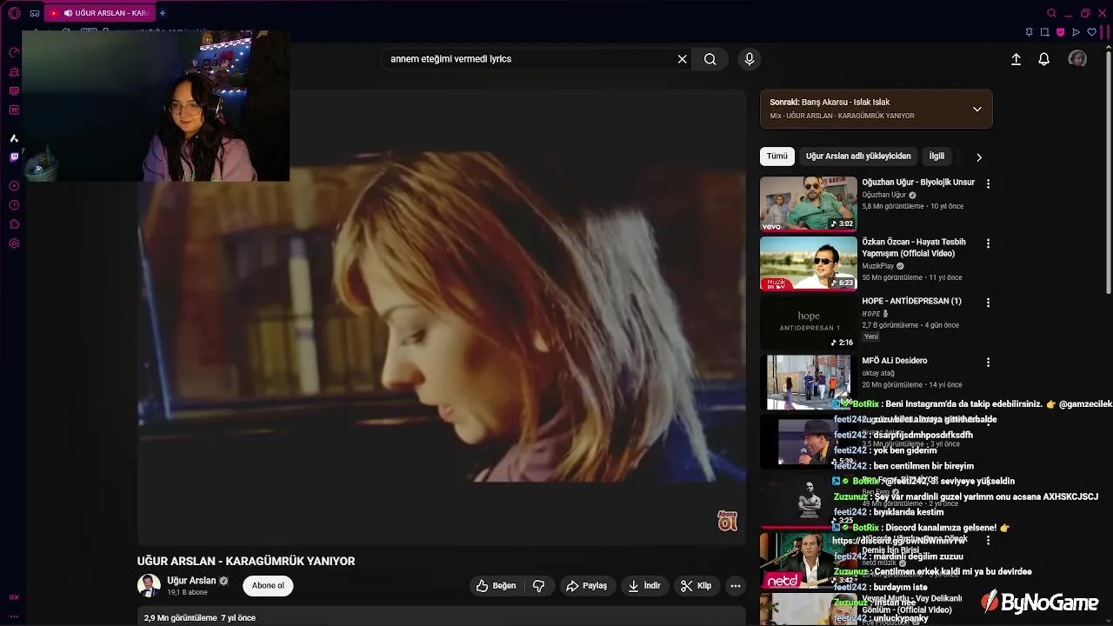Click the Abone ol watermark on video
The width and height of the screenshot is (1113, 626).
(727, 521)
